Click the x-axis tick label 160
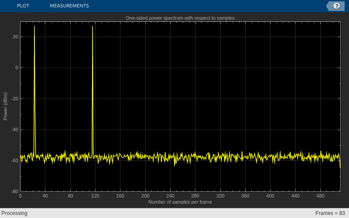 click(120, 196)
